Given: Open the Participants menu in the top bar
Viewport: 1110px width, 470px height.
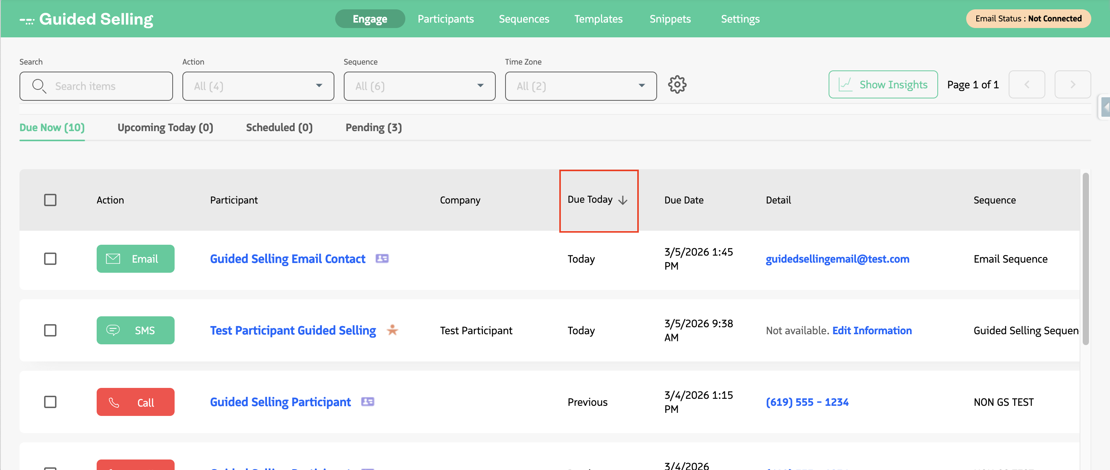Looking at the screenshot, I should click(x=445, y=19).
